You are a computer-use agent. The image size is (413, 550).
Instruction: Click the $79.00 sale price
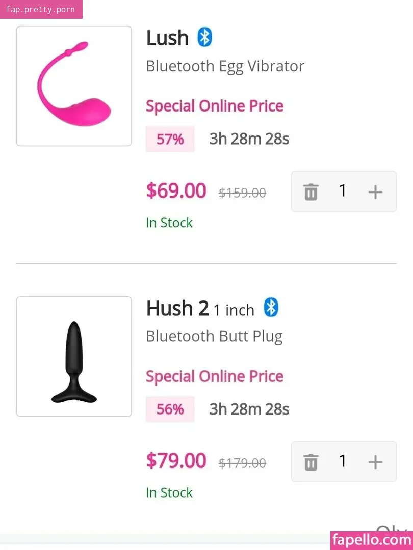click(x=176, y=460)
